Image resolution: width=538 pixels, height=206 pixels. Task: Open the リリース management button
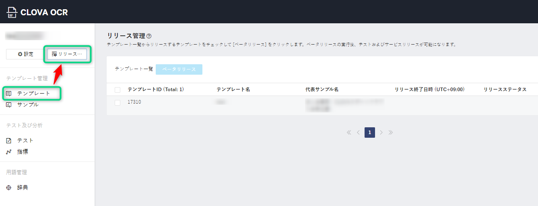pos(67,54)
